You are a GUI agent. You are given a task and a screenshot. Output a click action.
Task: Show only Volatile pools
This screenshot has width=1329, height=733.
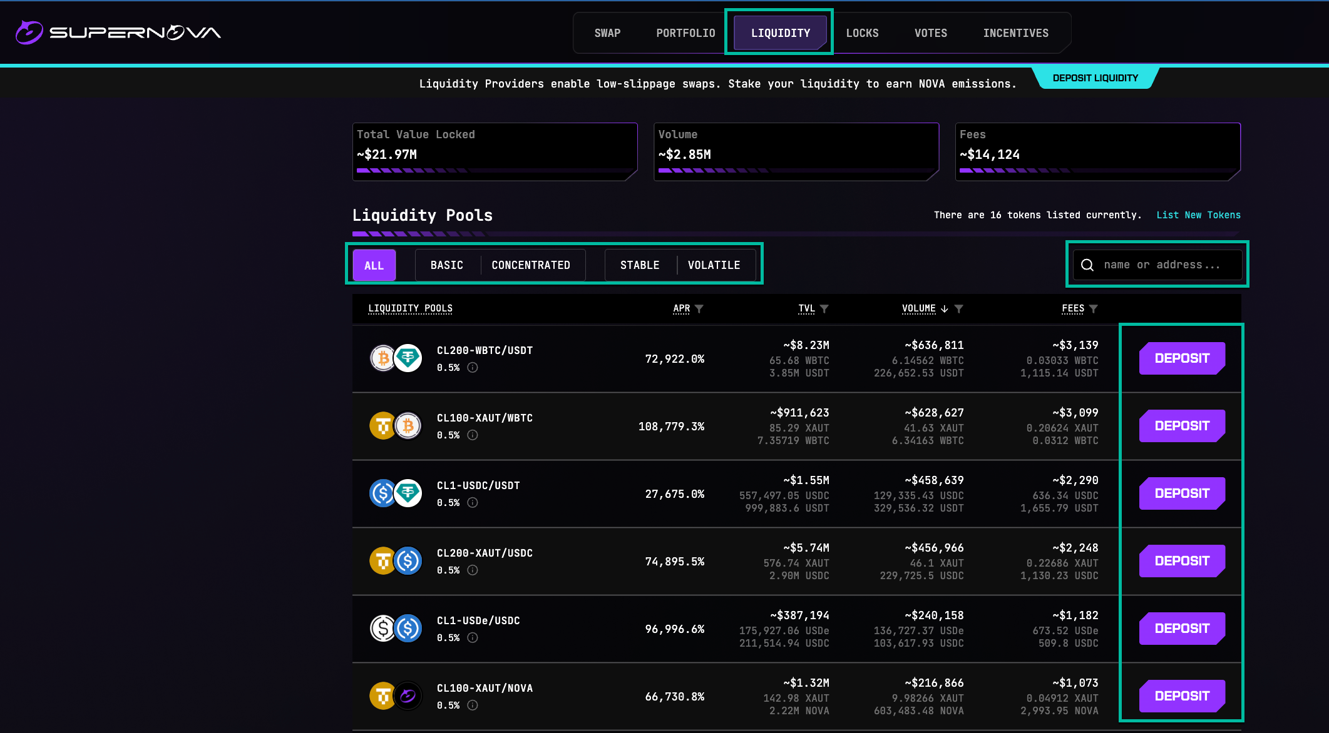(x=714, y=265)
